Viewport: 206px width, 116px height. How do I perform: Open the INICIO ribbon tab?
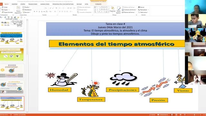[6, 4]
